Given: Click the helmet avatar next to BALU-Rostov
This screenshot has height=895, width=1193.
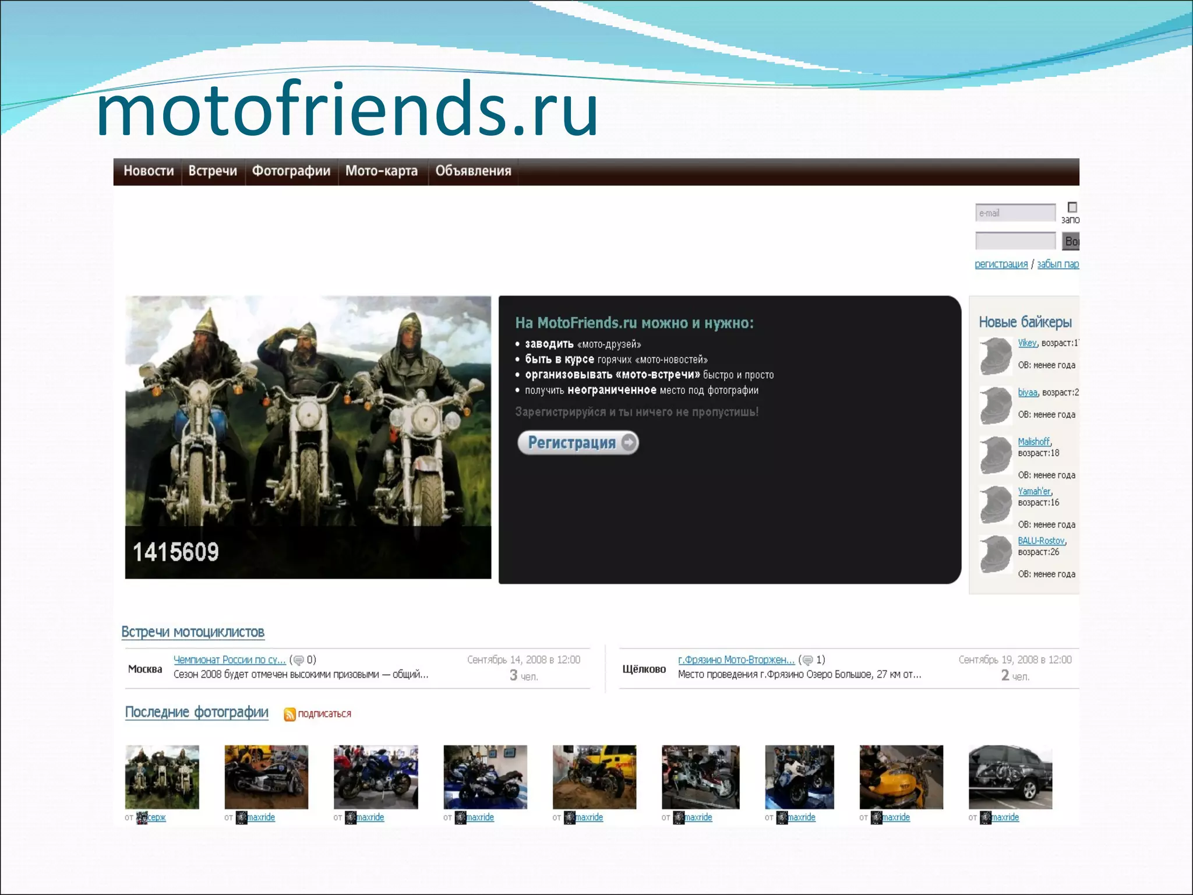Looking at the screenshot, I should pyautogui.click(x=996, y=554).
